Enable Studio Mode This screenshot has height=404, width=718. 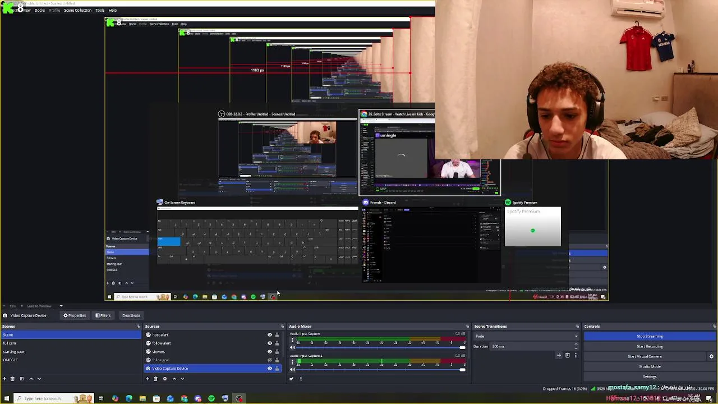(650, 366)
